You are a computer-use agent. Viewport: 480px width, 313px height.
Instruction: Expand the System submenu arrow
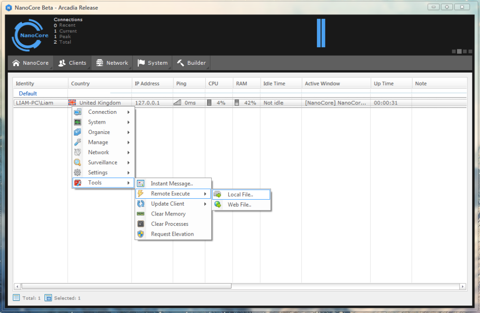click(x=128, y=122)
